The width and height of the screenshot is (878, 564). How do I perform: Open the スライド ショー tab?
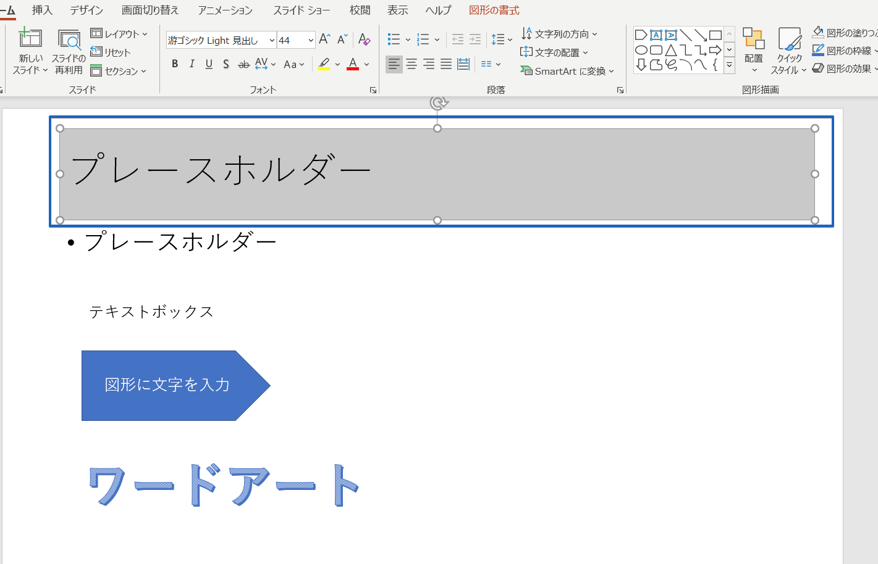pos(302,10)
